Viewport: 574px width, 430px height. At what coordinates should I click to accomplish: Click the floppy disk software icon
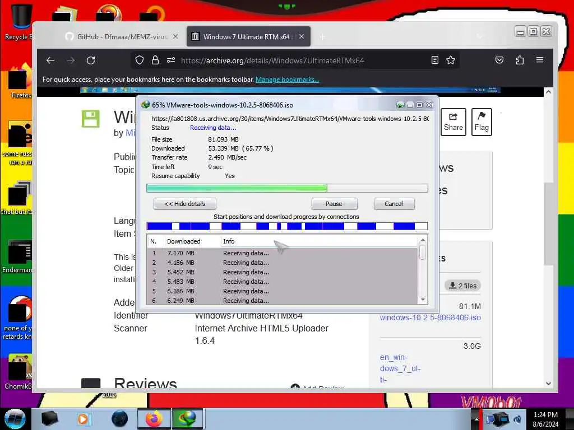pyautogui.click(x=90, y=119)
